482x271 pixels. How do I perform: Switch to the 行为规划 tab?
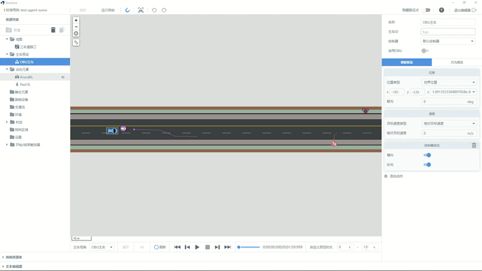pos(457,62)
